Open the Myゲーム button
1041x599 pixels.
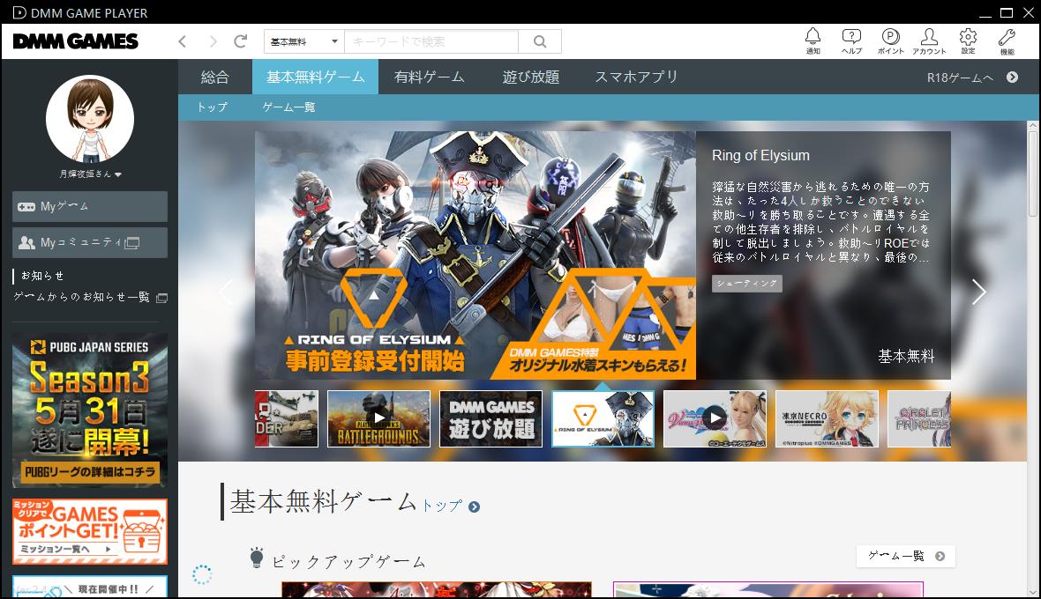90,207
